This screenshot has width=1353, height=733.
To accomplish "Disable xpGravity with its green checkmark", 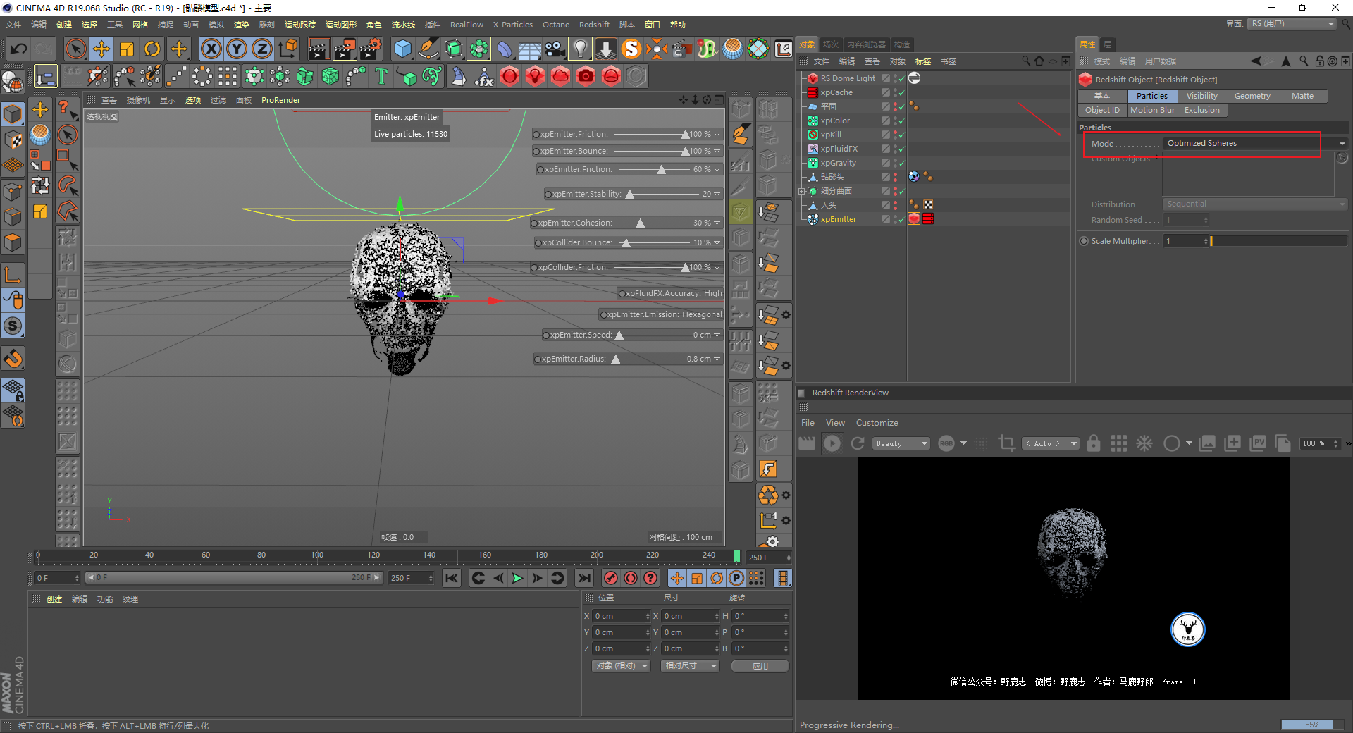I will 901,163.
